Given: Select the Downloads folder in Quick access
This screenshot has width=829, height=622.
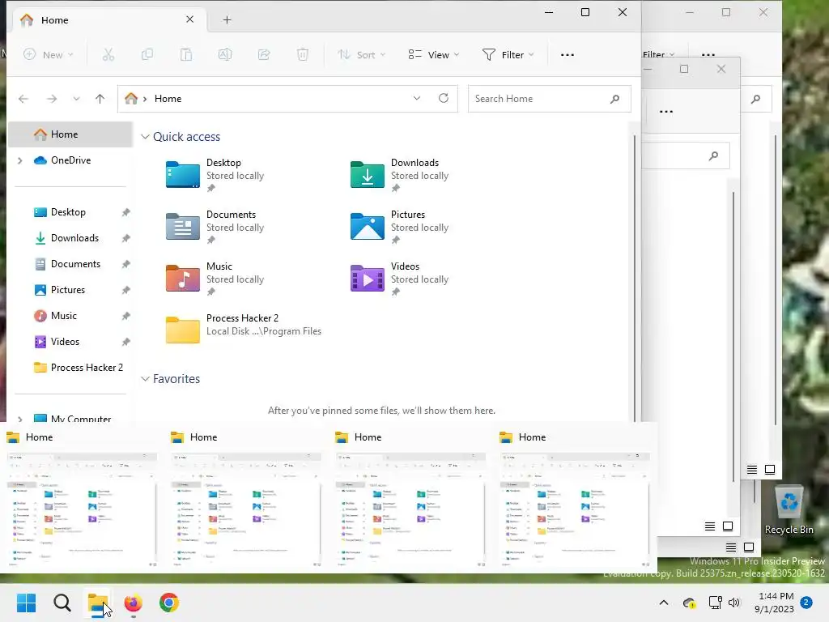Looking at the screenshot, I should [400, 175].
